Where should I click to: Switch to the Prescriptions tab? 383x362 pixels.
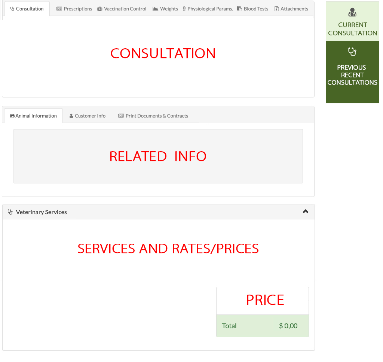pos(74,9)
